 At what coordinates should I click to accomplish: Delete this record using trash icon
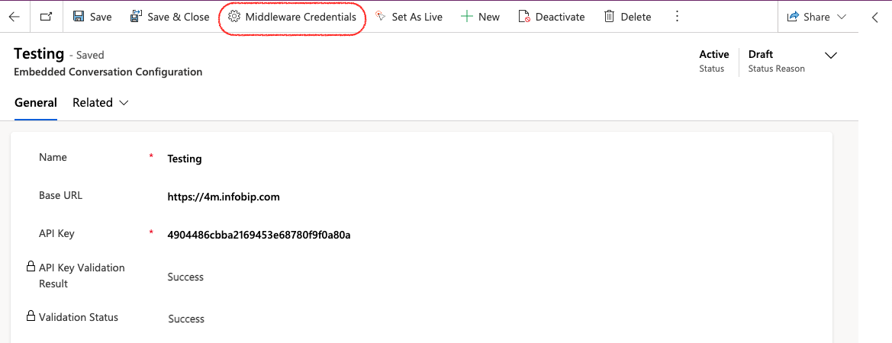627,17
